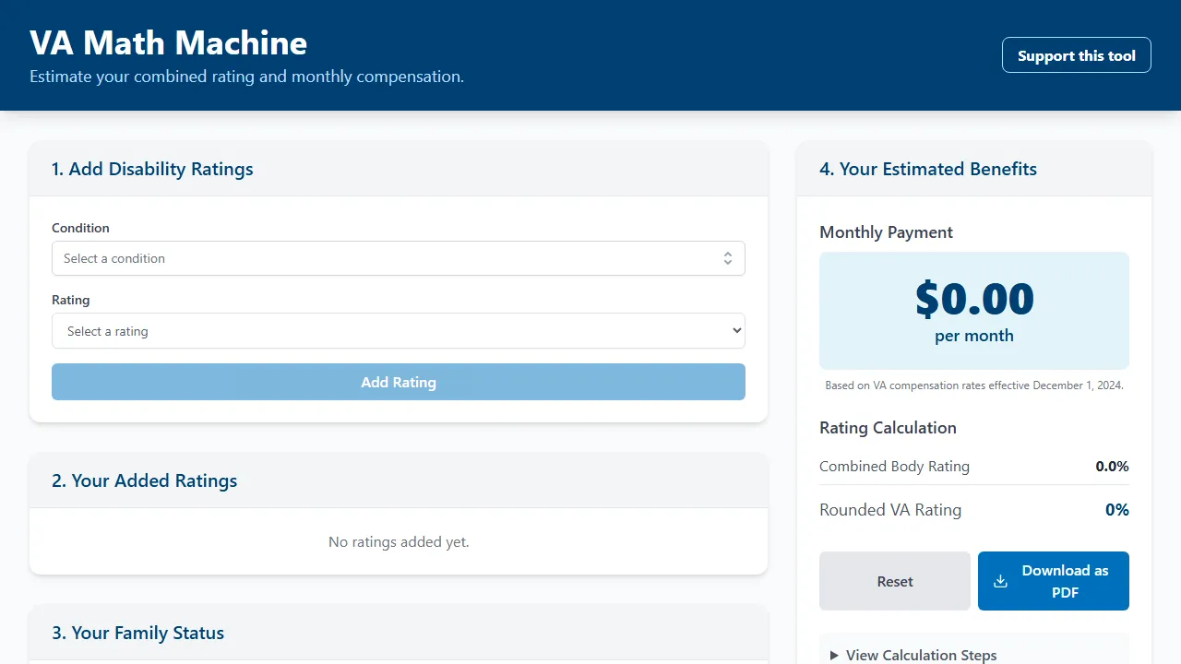Viewport: 1181px width, 664px height.
Task: Click the Your Estimated Benefits header
Action: point(928,169)
